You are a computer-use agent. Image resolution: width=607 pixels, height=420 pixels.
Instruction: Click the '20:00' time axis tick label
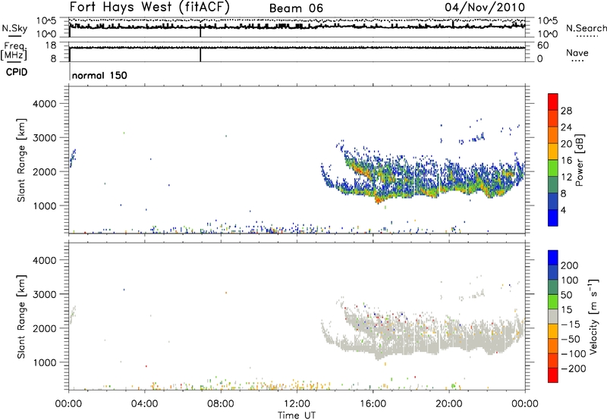click(x=449, y=404)
